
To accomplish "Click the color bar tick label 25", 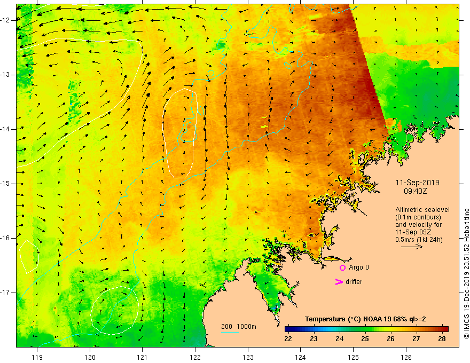I will [x=365, y=339].
